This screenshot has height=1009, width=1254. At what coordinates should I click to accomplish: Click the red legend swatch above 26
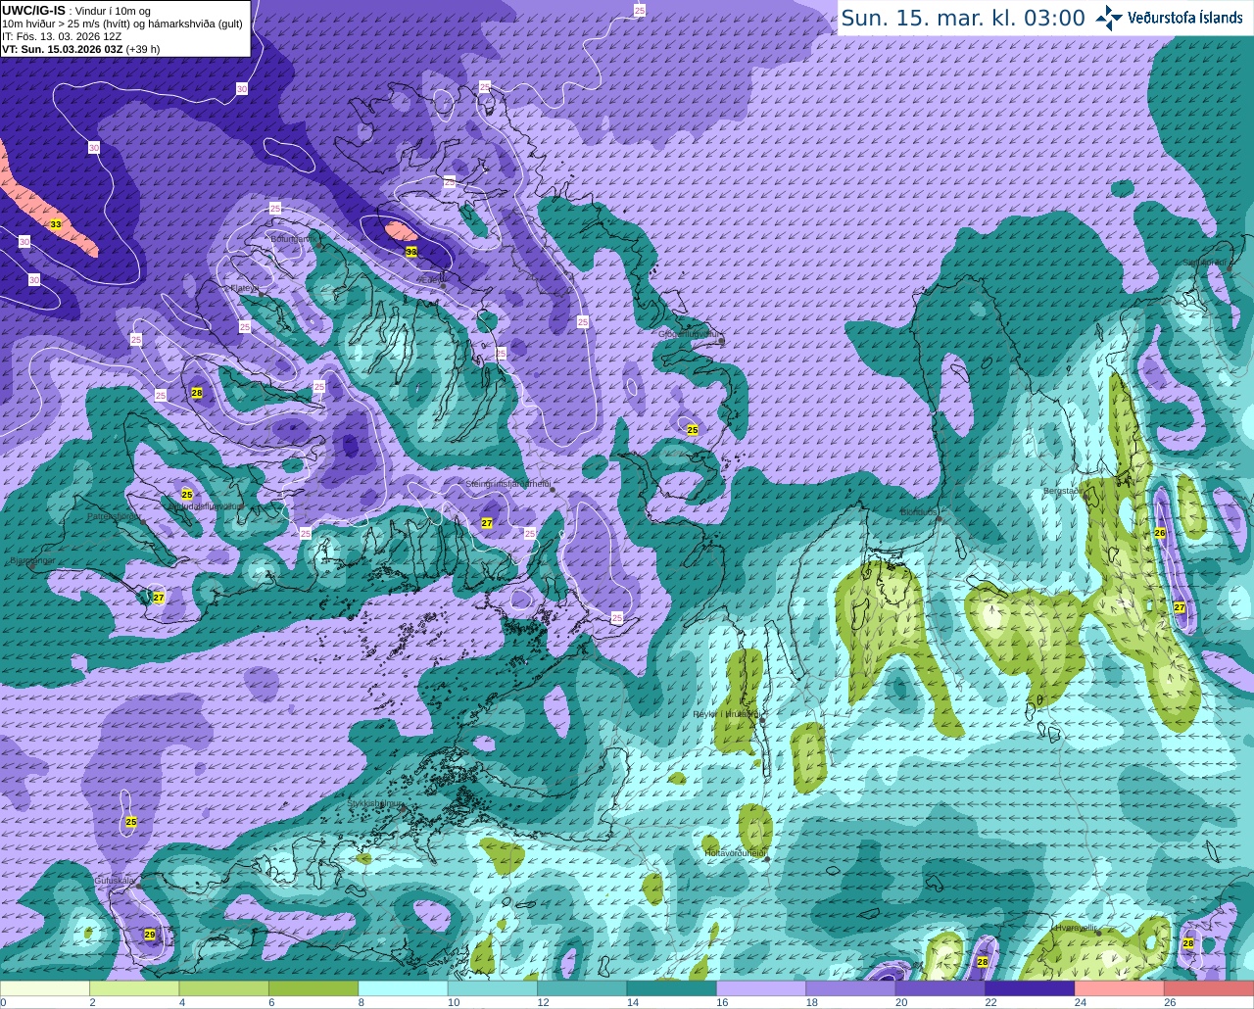pos(1209,988)
